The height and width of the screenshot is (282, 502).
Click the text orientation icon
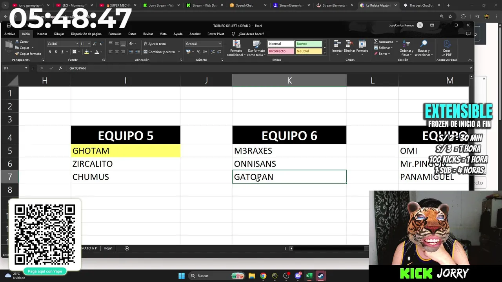tap(131, 43)
